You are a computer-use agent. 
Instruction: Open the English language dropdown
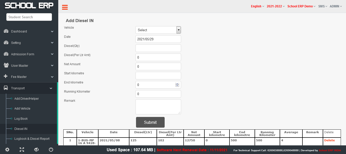(257, 6)
